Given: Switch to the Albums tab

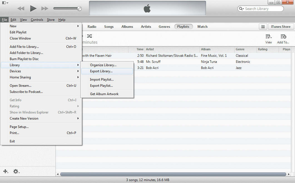Looking at the screenshot, I should (127, 27).
